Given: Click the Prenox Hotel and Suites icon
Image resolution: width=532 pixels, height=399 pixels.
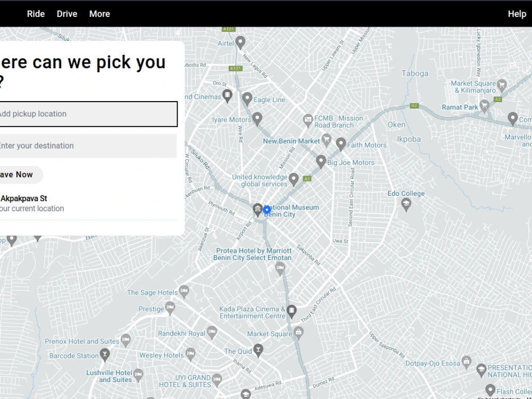Looking at the screenshot, I should (x=126, y=340).
